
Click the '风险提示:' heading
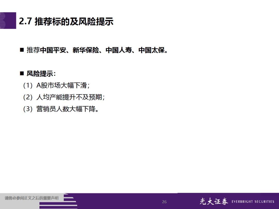click(41, 74)
